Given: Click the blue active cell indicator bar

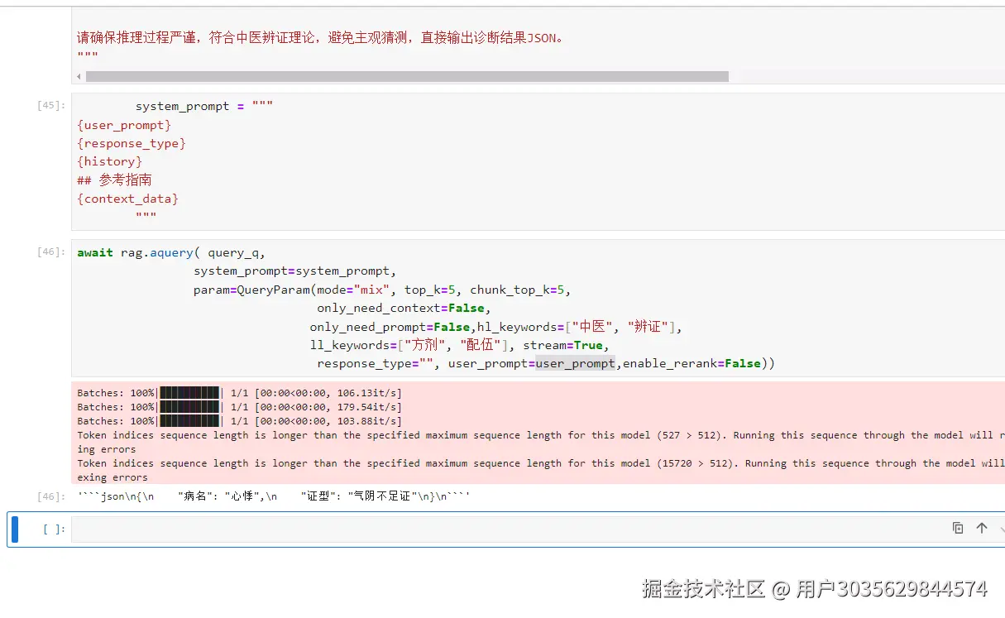Looking at the screenshot, I should (x=13, y=529).
